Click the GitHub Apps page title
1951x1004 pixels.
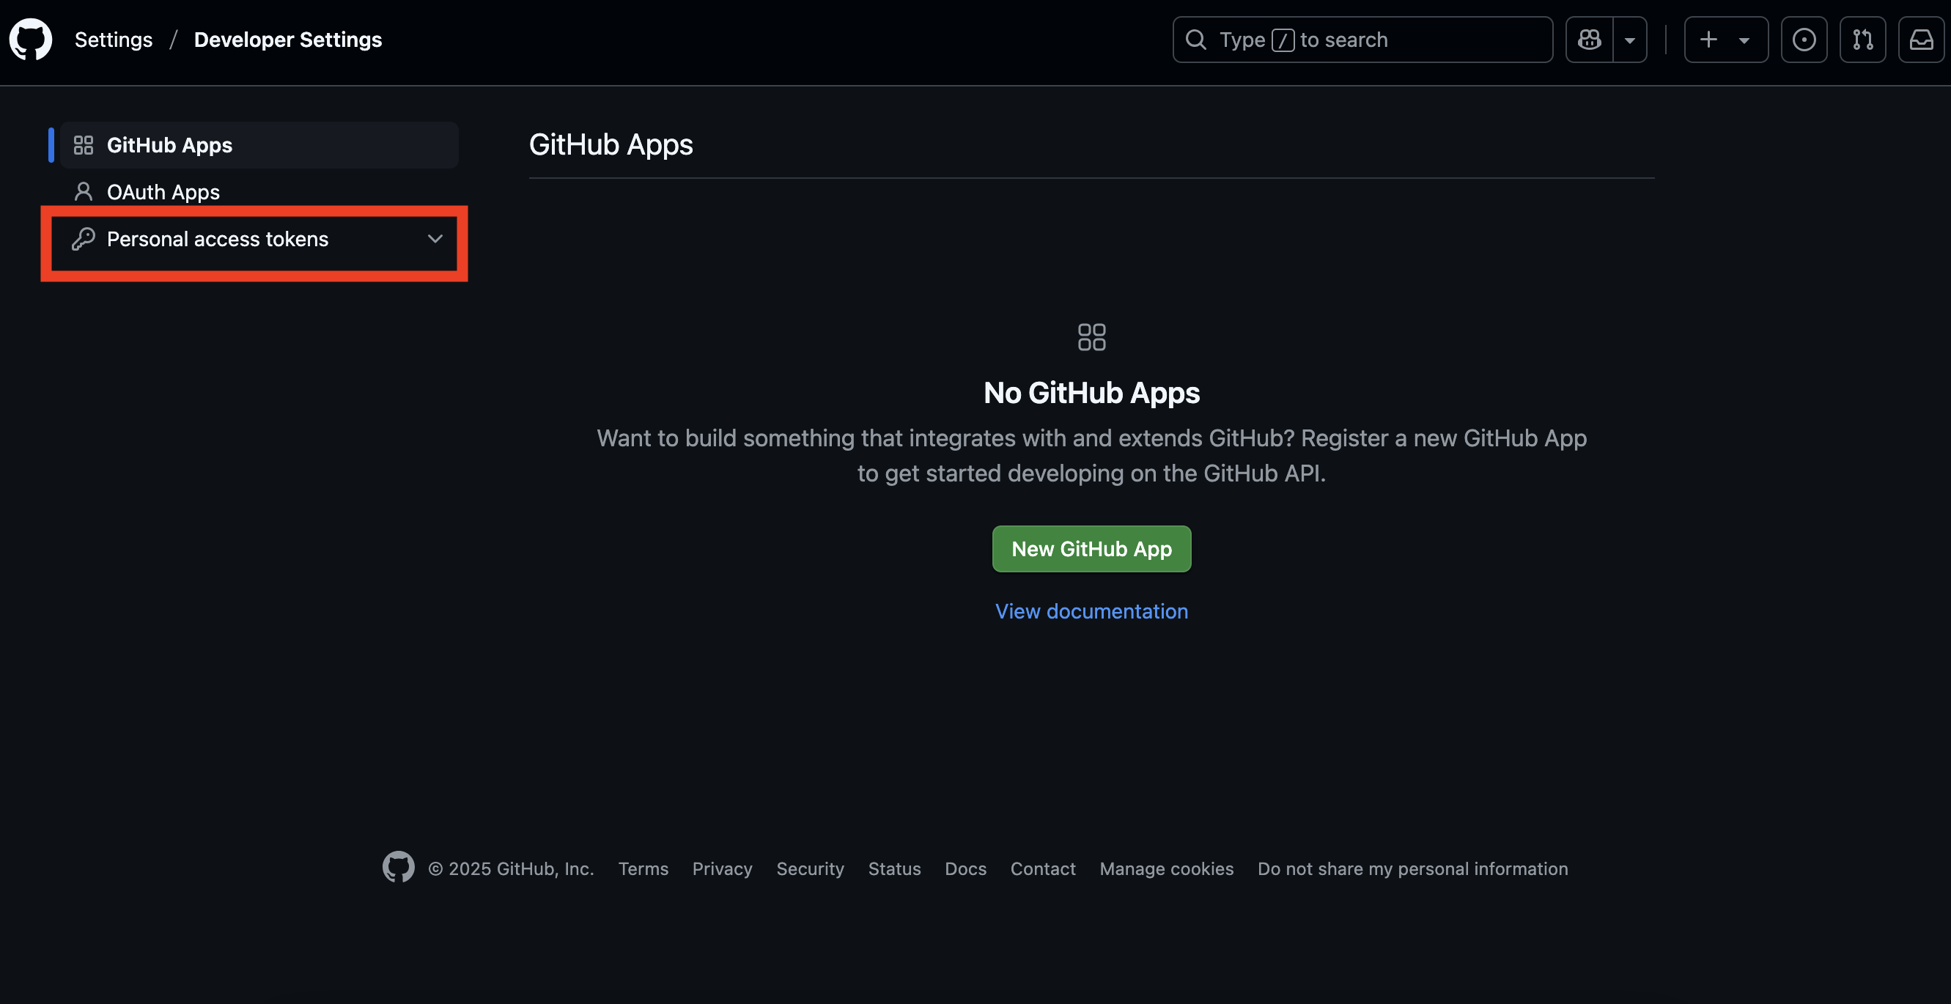611,144
